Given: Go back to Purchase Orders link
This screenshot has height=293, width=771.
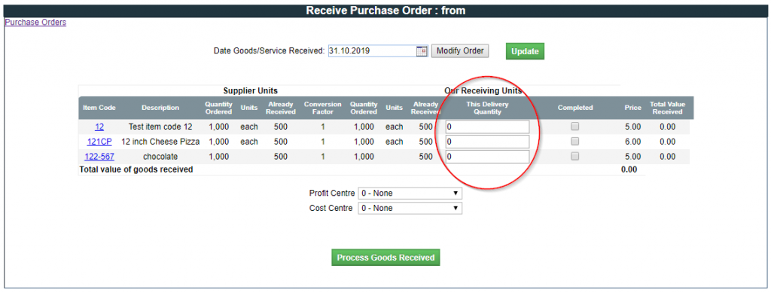Looking at the screenshot, I should click(x=35, y=22).
